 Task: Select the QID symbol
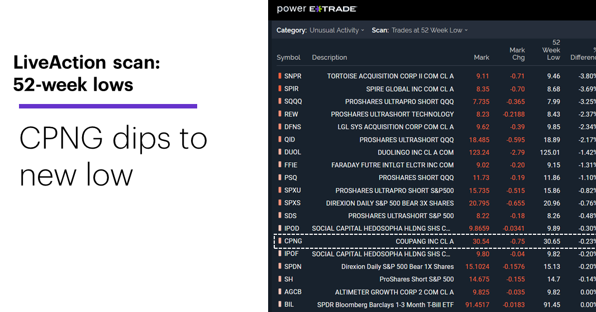click(290, 140)
